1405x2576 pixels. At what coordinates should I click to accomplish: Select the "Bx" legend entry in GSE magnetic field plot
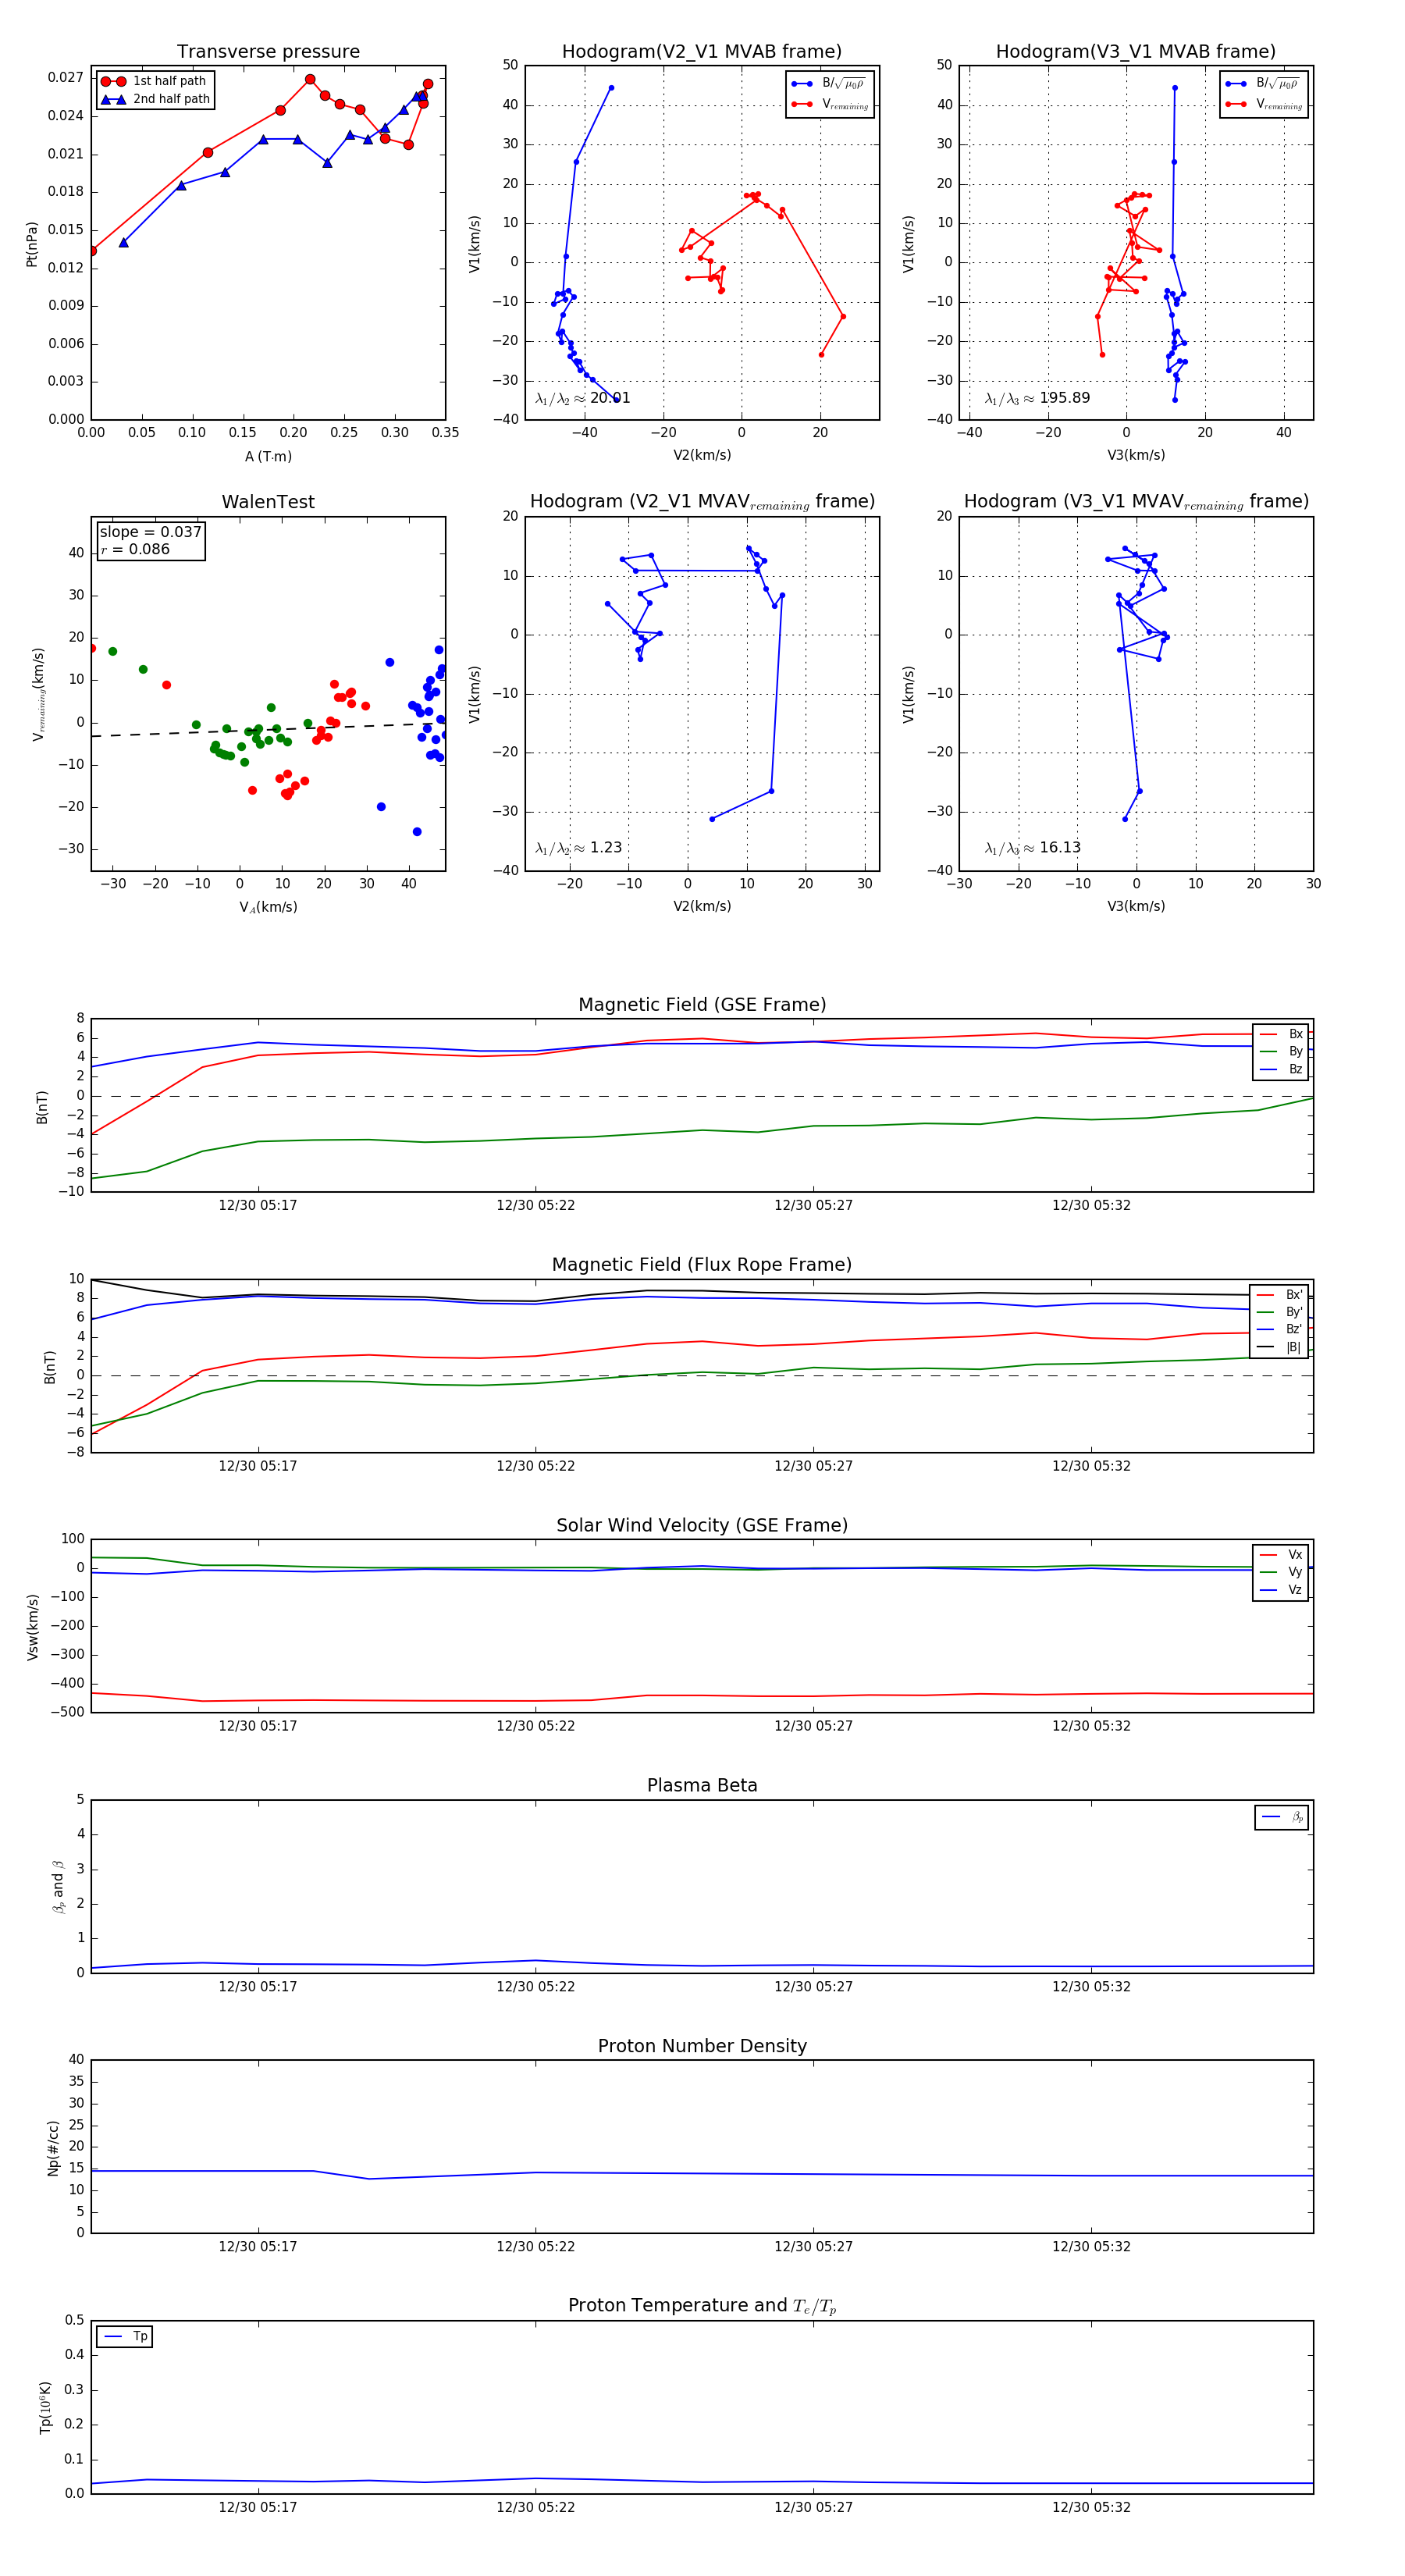coord(1281,1034)
